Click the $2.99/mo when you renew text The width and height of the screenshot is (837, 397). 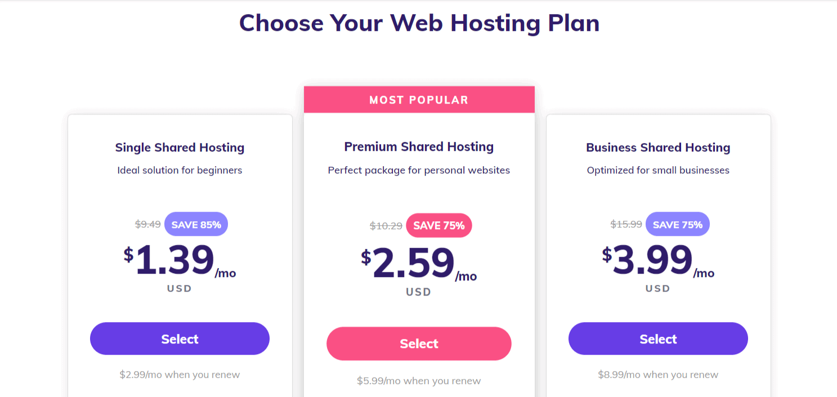click(180, 374)
